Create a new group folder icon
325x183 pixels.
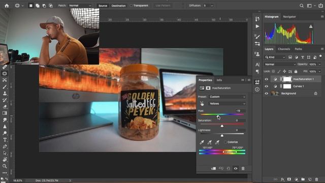pos(303,179)
